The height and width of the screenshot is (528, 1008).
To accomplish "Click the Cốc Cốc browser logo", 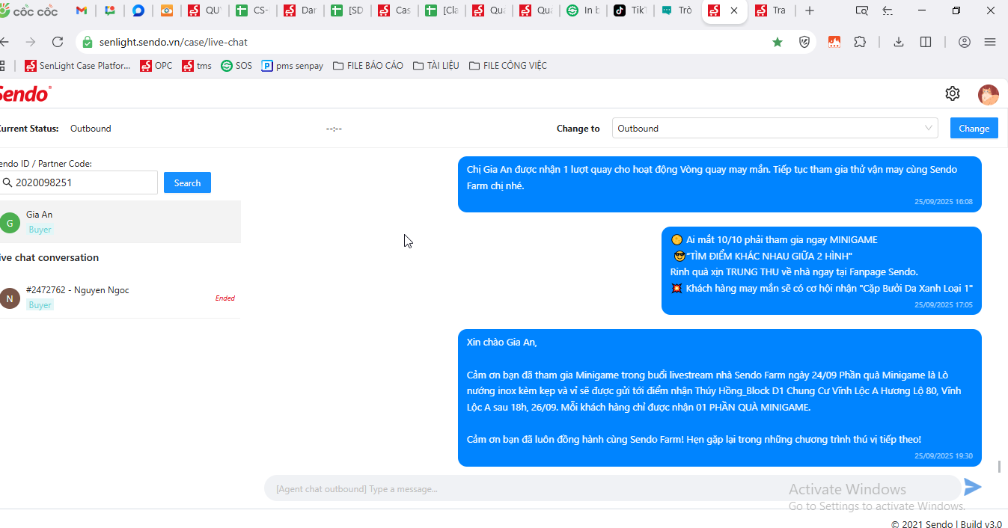I will pyautogui.click(x=30, y=11).
